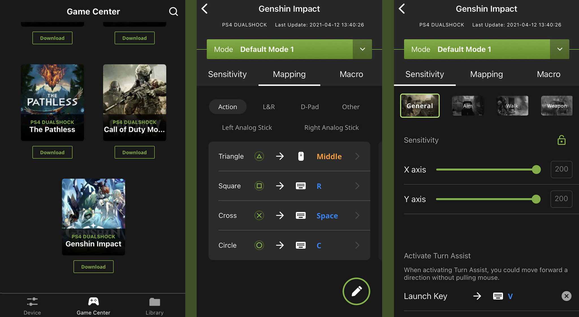Click the Square button symbol
Image resolution: width=579 pixels, height=317 pixels.
tap(259, 186)
